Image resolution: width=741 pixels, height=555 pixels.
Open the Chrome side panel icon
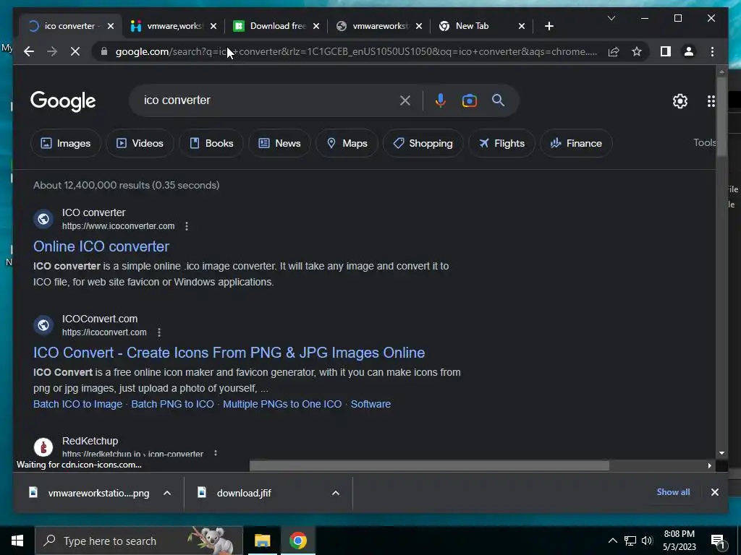click(x=666, y=51)
